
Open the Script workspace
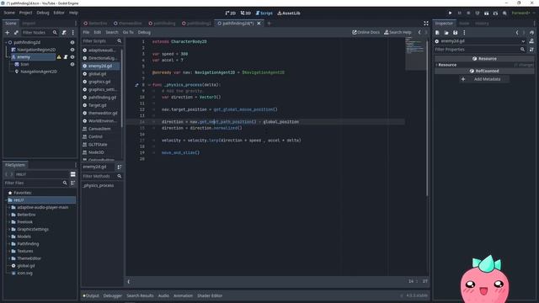pos(264,13)
